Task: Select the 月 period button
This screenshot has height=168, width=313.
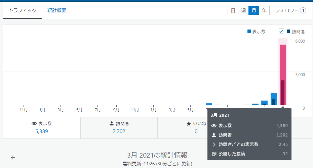Action: [254, 10]
